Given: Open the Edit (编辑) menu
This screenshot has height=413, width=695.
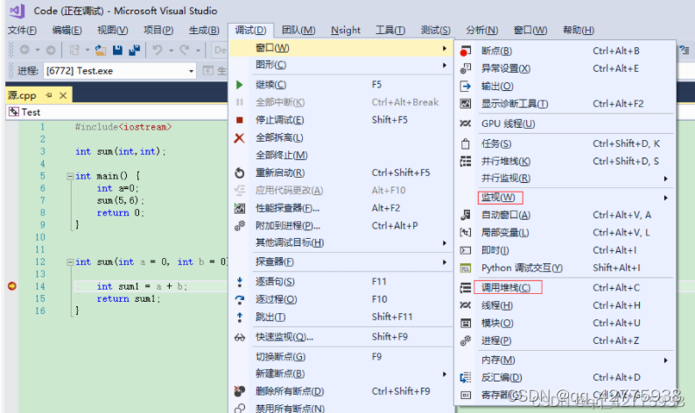Looking at the screenshot, I should [x=67, y=30].
